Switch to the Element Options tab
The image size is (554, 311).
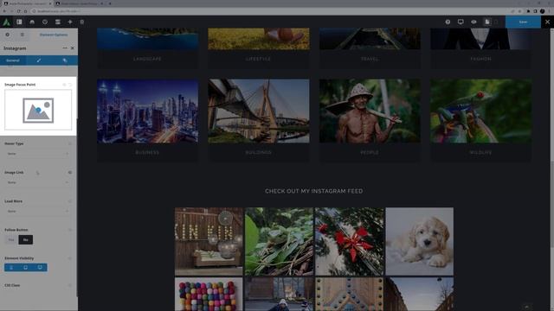54,35
